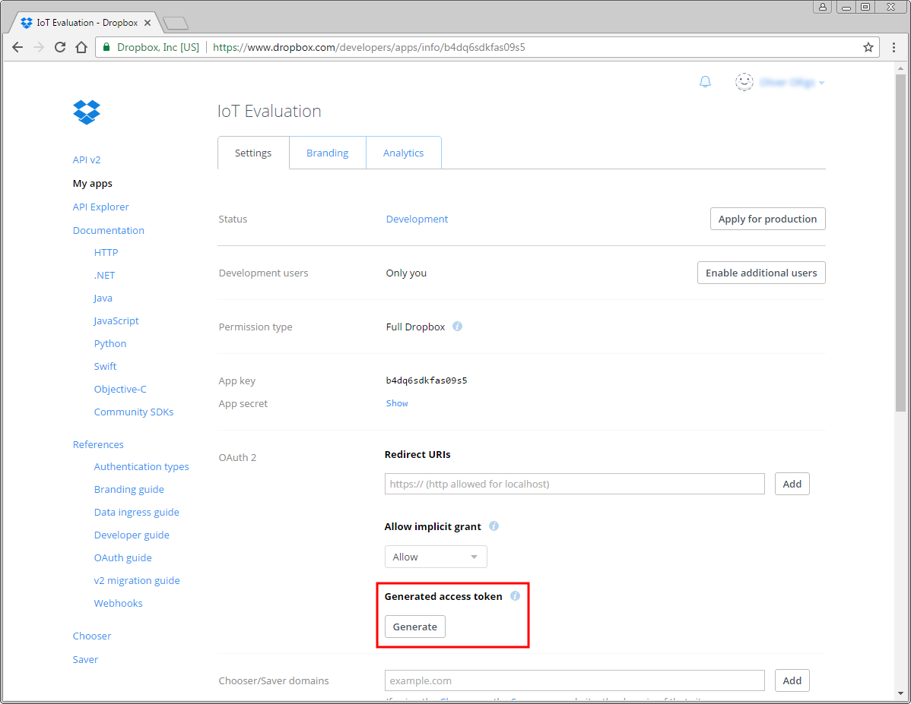Screen dimensions: 911x704
Task: Click the page vertical scrollbar thumb
Action: click(900, 242)
